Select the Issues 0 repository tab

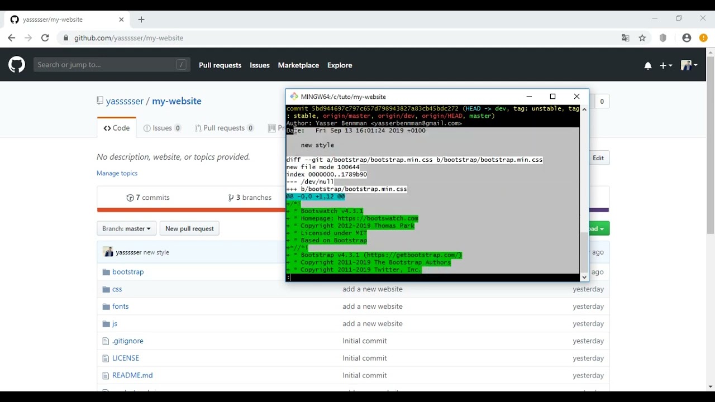pos(163,128)
